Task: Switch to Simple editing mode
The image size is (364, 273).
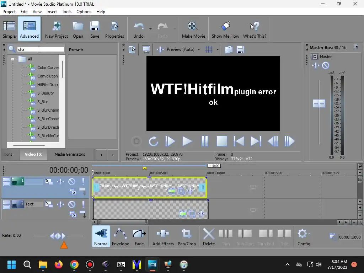Action: [9, 29]
